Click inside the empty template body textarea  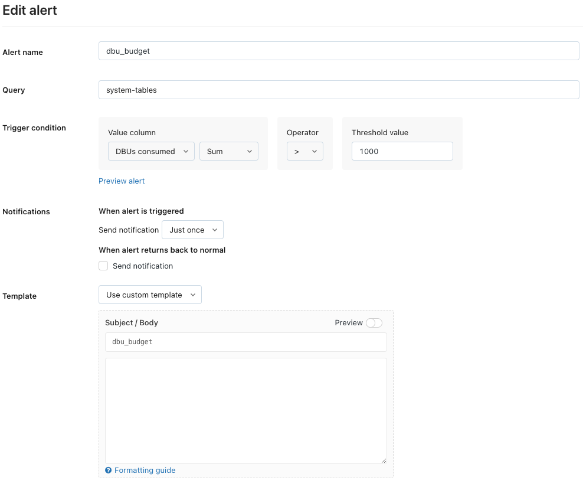245,410
